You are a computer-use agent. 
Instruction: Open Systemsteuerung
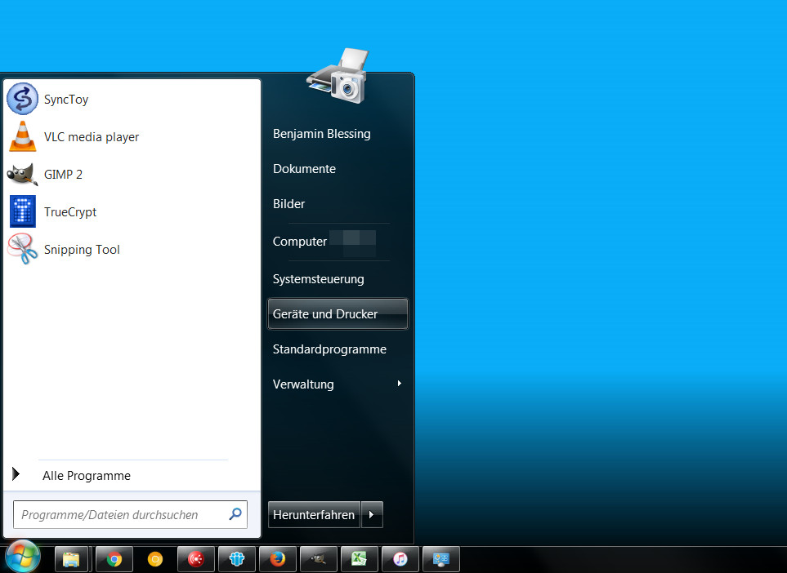click(x=318, y=279)
